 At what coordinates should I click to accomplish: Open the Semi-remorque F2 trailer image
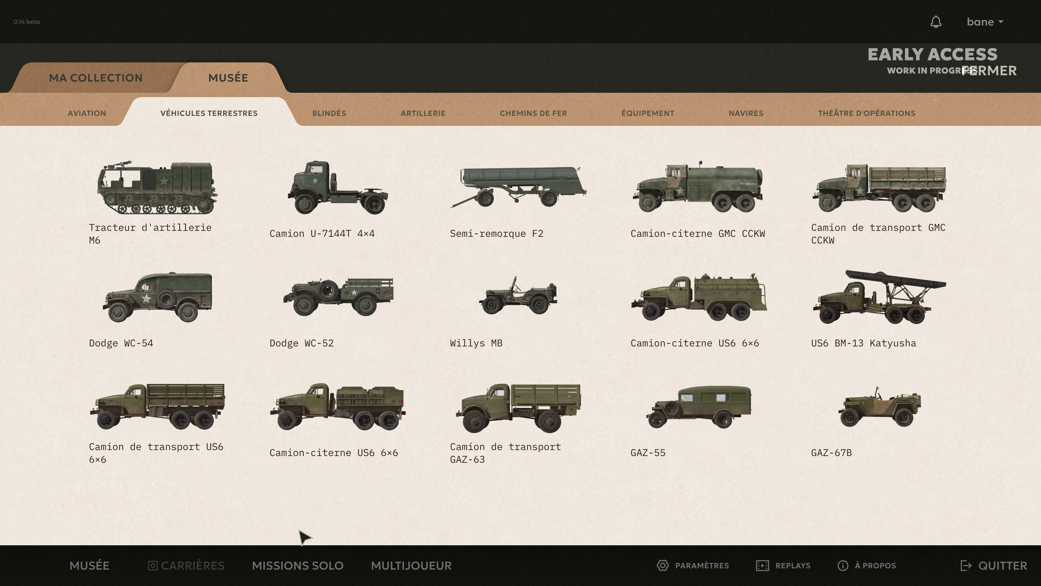(519, 187)
